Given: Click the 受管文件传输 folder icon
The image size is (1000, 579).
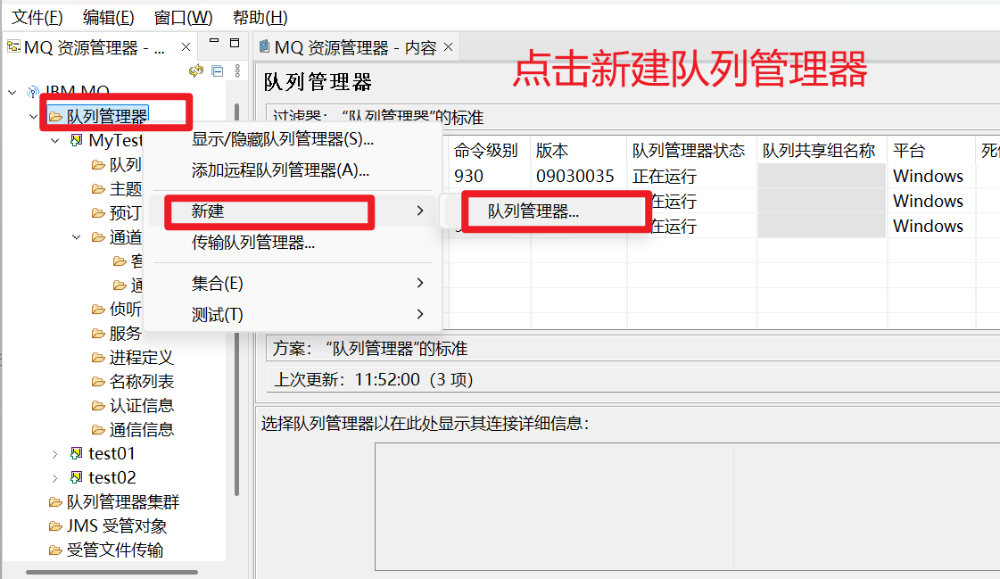Looking at the screenshot, I should (x=55, y=550).
